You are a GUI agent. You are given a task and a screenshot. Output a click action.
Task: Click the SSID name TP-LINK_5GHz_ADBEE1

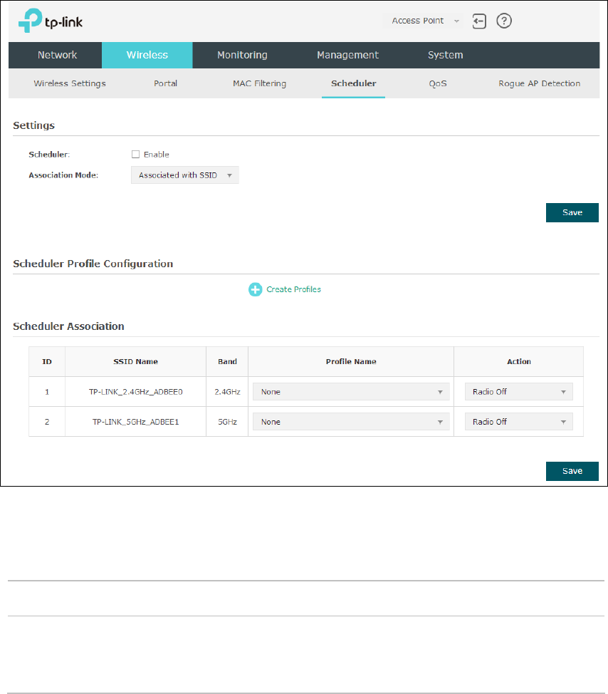[x=136, y=422]
